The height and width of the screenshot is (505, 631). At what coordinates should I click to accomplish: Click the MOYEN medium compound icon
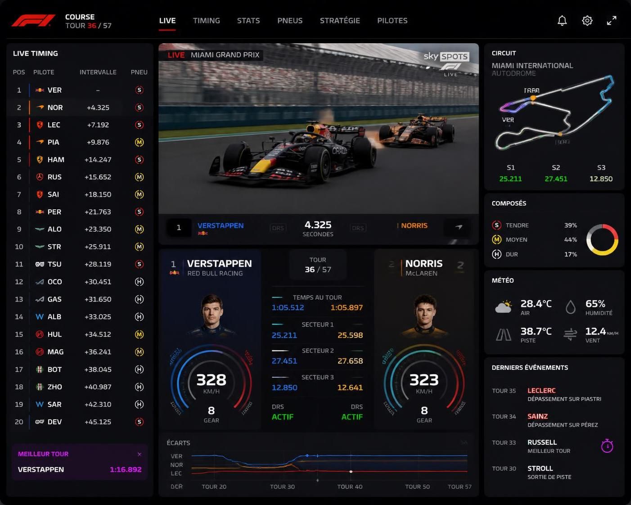tap(496, 239)
